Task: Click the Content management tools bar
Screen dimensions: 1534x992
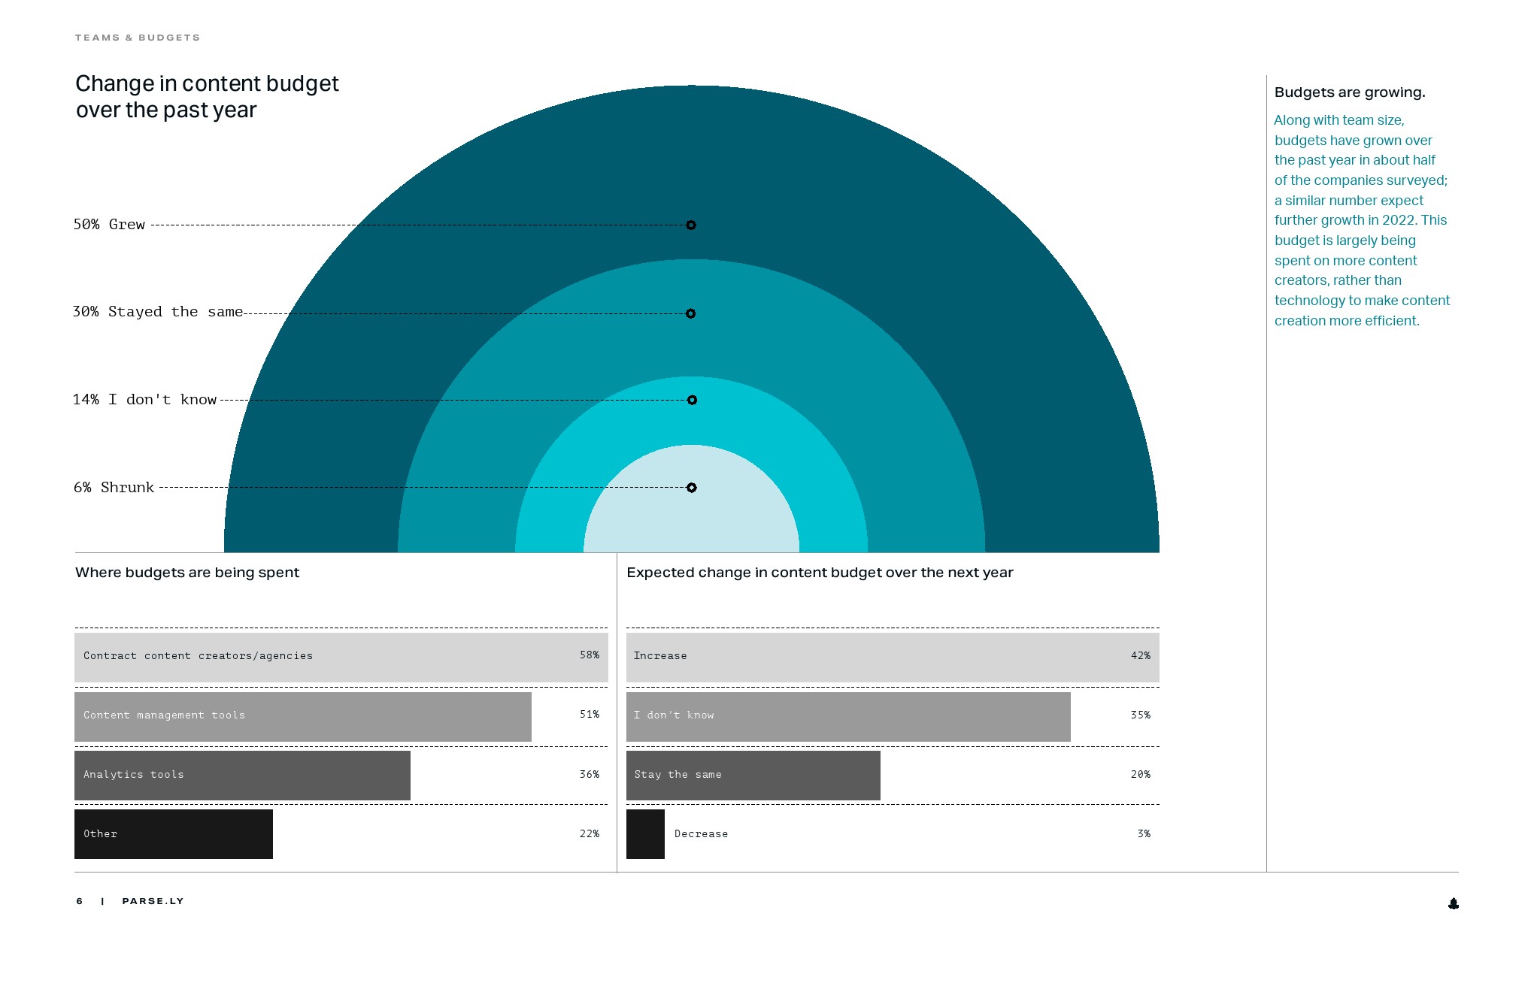Action: coord(302,716)
